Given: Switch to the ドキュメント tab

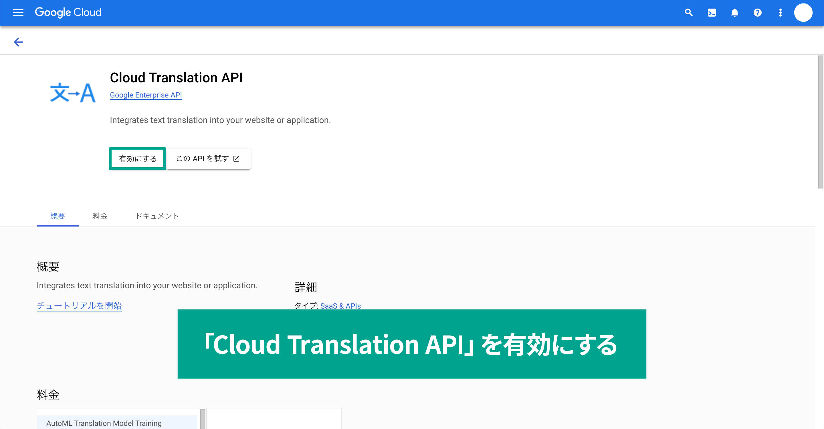Looking at the screenshot, I should point(157,216).
